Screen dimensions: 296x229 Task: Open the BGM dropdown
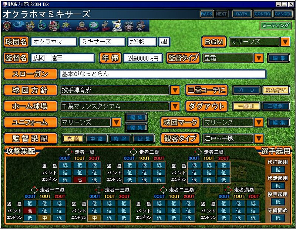pos(285,42)
